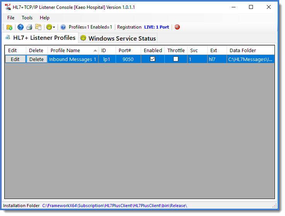Click the Port# column header

point(128,51)
